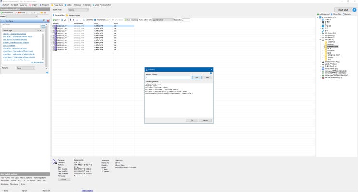Image resolution: width=358 pixels, height=192 pixels.
Task: Open the Name collision rule dropdown
Action: click(x=163, y=20)
